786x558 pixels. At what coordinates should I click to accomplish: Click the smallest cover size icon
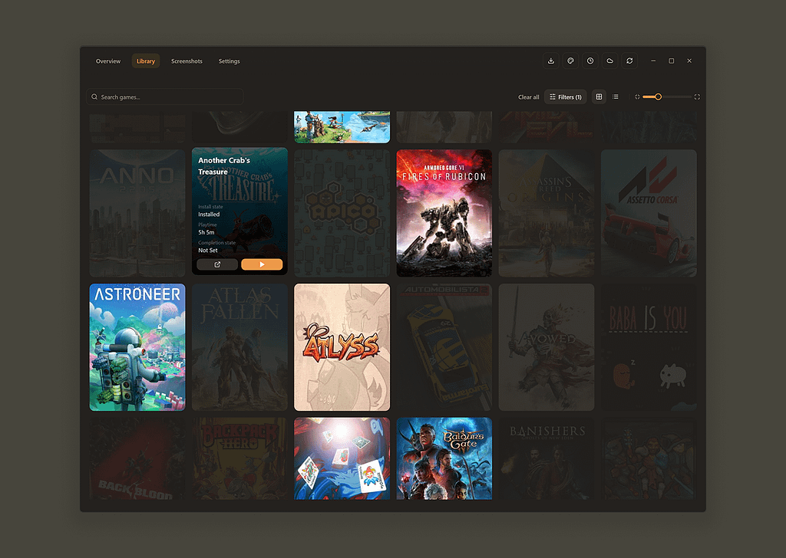pyautogui.click(x=637, y=97)
